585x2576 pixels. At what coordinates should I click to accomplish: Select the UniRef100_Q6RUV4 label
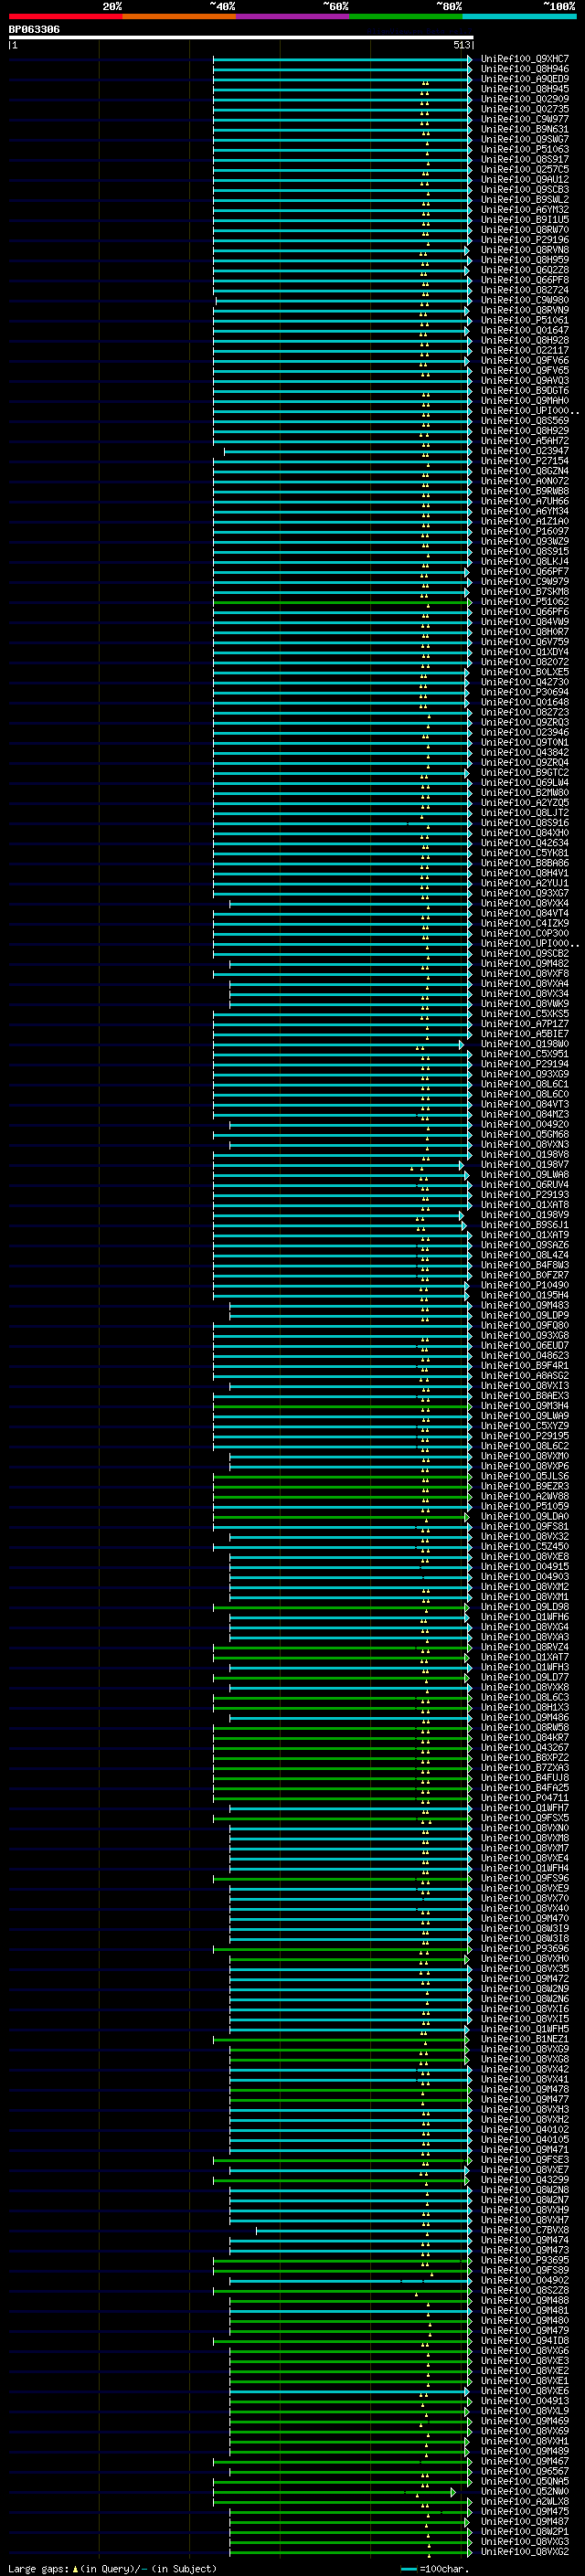click(x=524, y=1185)
